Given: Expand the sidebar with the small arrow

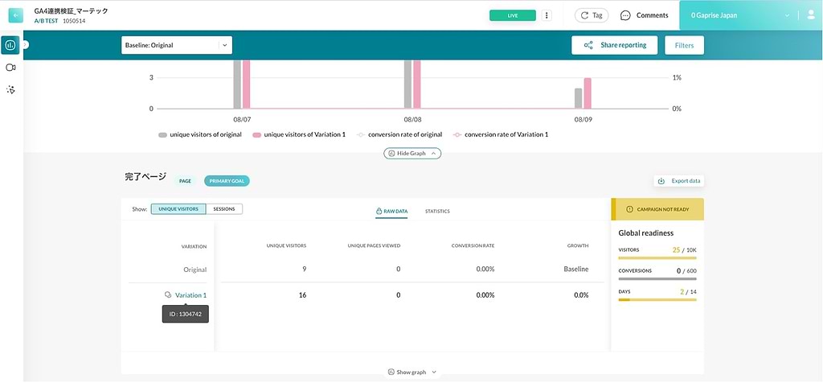Looking at the screenshot, I should pos(25,45).
